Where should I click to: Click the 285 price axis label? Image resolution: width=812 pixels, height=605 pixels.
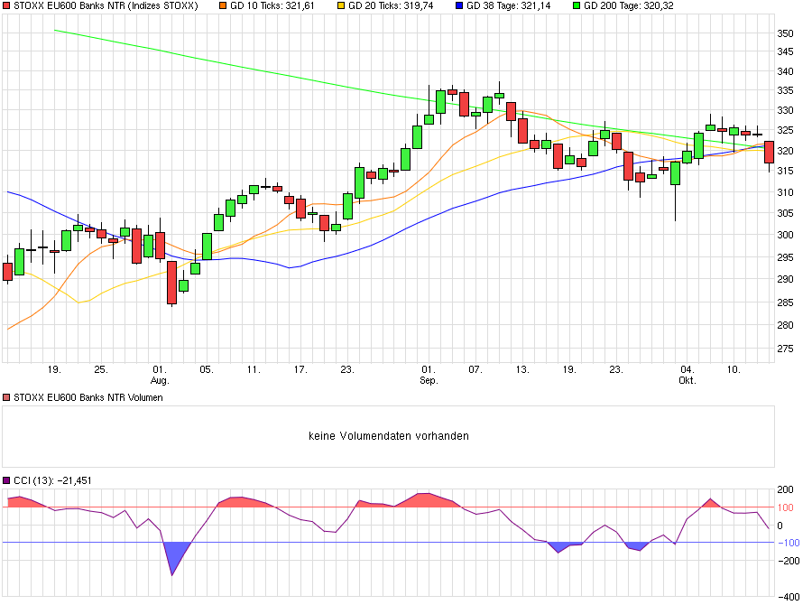[785, 302]
